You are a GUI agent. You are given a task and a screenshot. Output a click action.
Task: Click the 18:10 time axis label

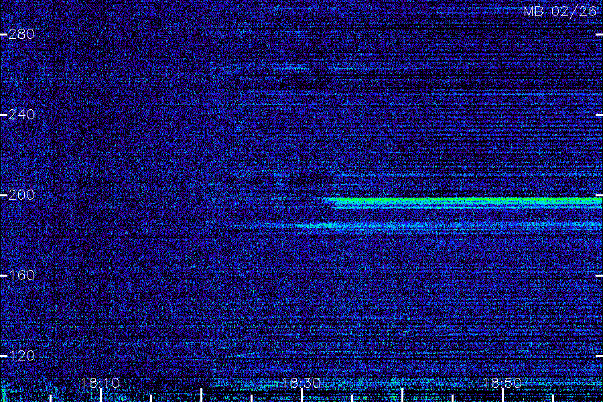coord(100,383)
